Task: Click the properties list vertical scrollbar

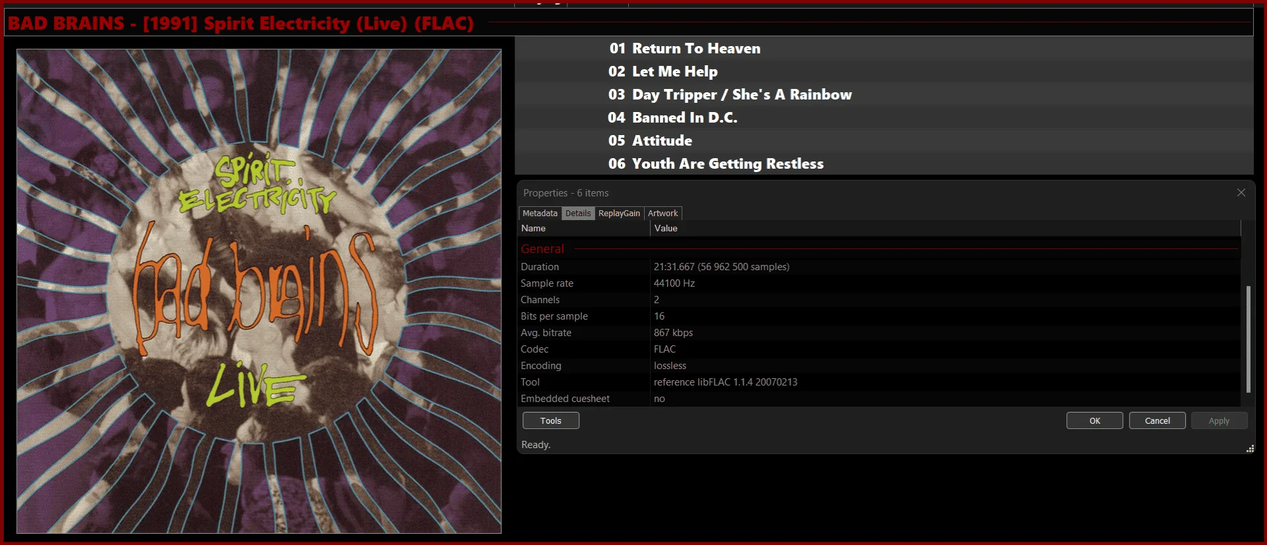Action: (x=1248, y=339)
